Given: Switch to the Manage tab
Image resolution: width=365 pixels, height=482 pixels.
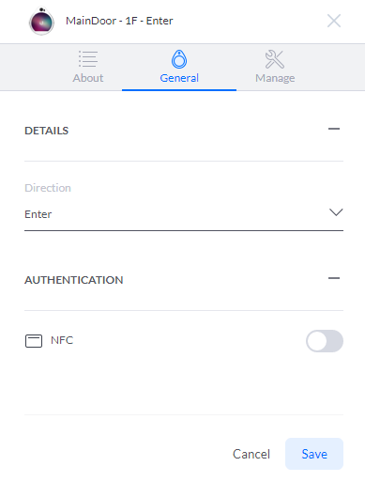Looking at the screenshot, I should (275, 67).
